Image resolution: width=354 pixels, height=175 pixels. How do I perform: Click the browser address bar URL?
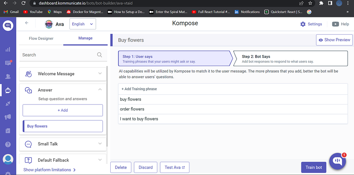coord(86,3)
